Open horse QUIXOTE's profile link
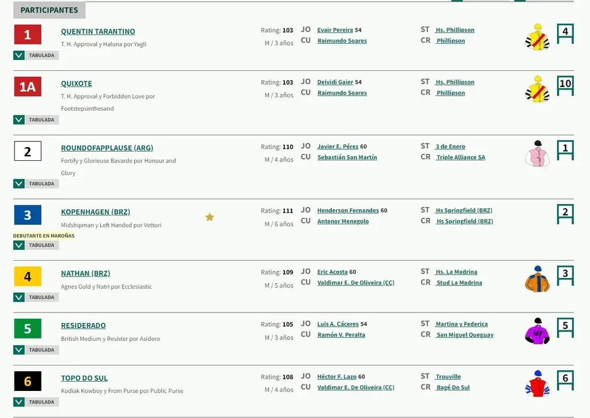Viewport: 590px width, 418px height. click(77, 84)
